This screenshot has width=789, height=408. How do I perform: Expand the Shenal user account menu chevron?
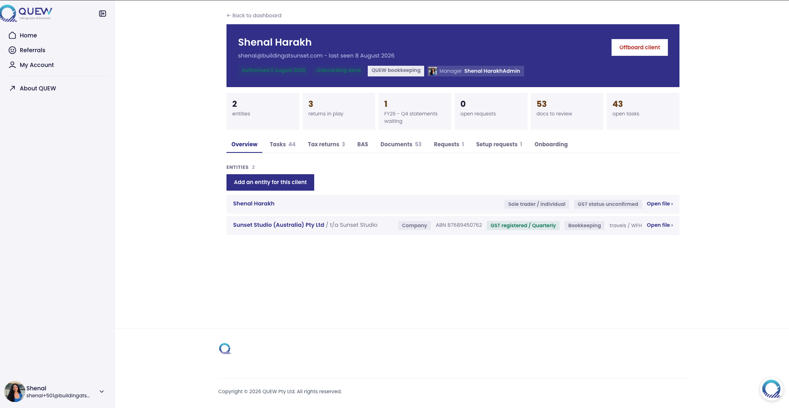102,392
